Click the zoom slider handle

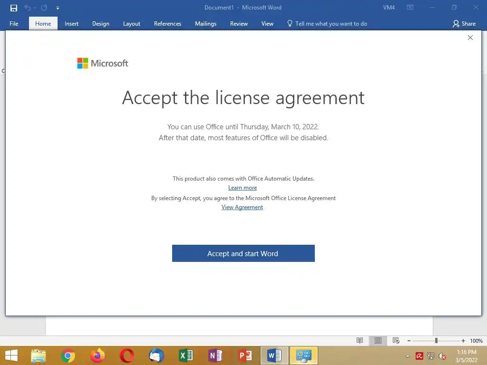(437, 340)
